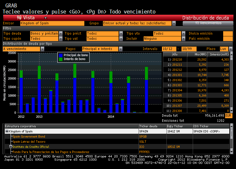236x169 pixels.
Task: Open the Grupo dropdown arrow
Action: (174, 23)
